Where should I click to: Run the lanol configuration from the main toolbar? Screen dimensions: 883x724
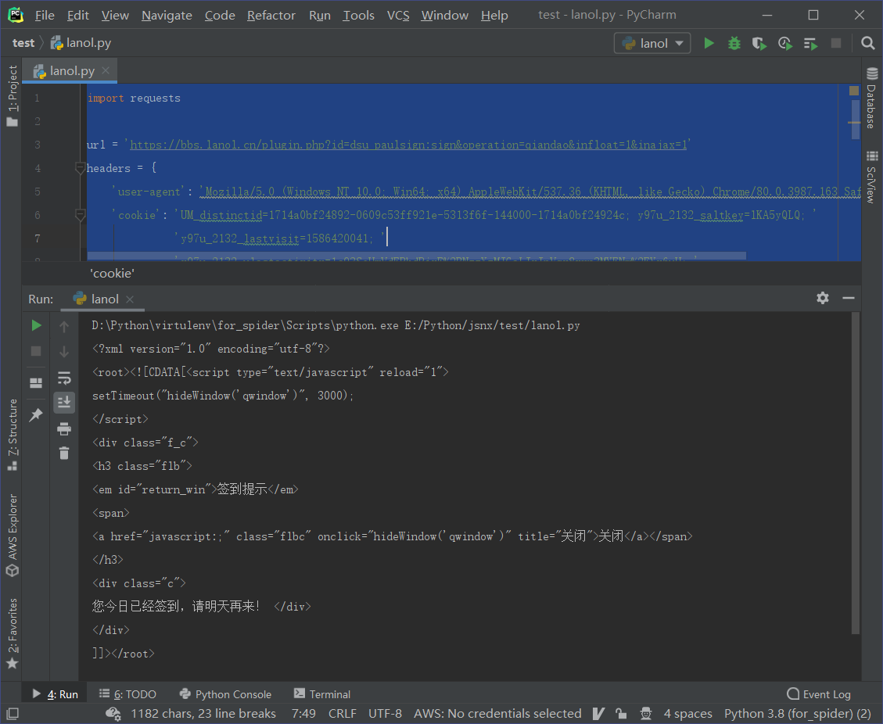coord(709,43)
